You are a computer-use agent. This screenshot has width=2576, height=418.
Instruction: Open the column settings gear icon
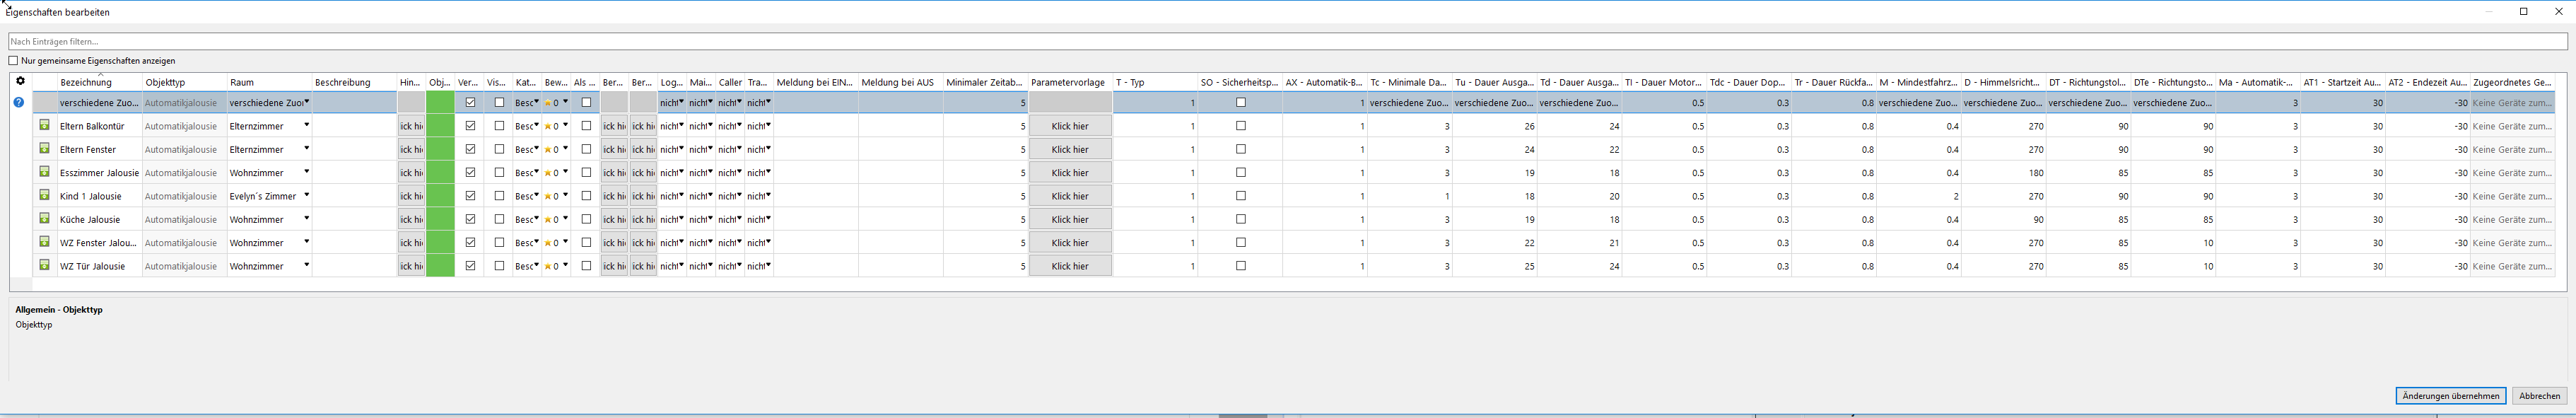20,81
